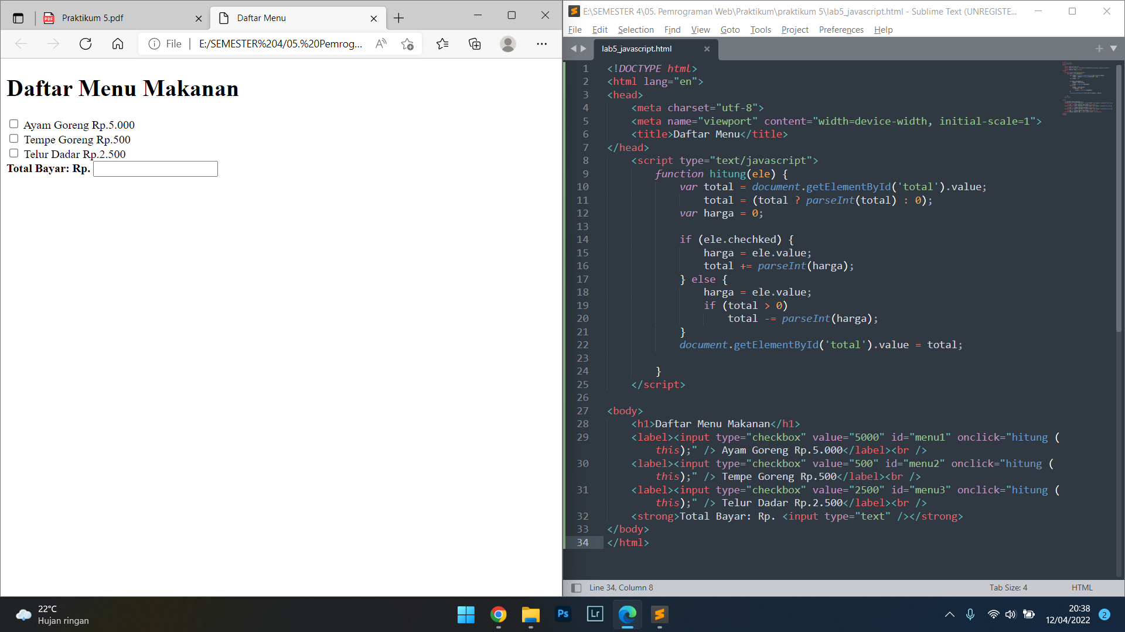This screenshot has width=1125, height=632.
Task: Start Read aloud in Edge
Action: click(381, 44)
